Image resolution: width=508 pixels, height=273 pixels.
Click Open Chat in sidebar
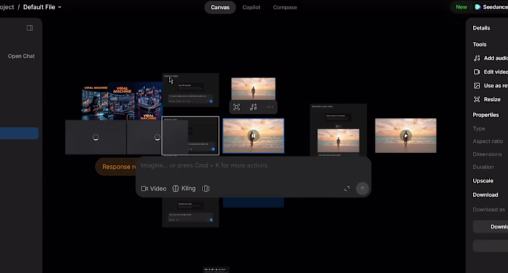click(22, 56)
